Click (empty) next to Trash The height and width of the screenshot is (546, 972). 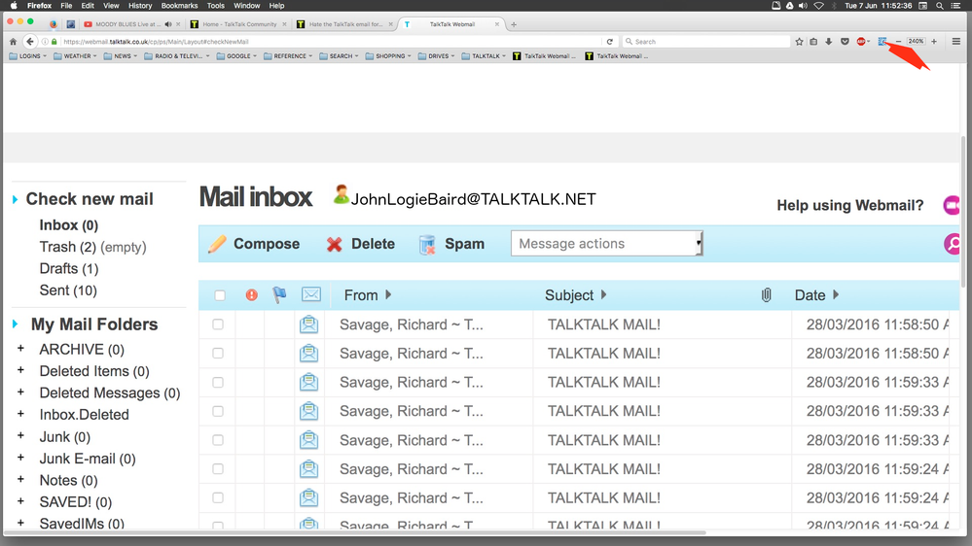[124, 247]
